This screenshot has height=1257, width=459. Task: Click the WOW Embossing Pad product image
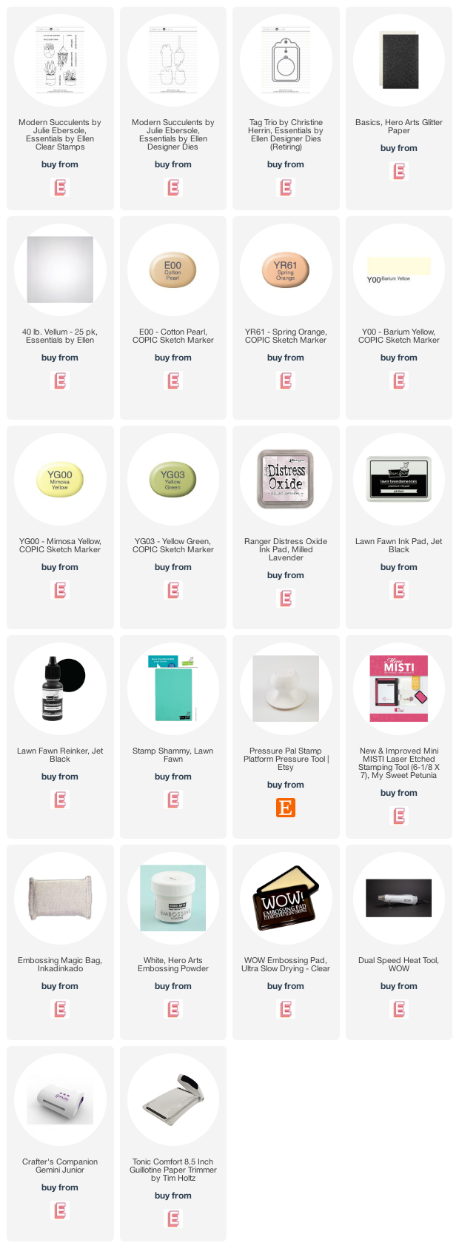(286, 898)
